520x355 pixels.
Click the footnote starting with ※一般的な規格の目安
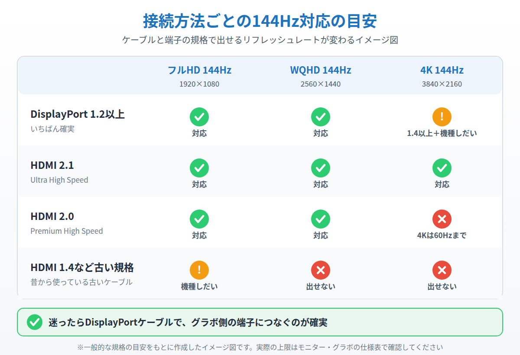point(260,347)
